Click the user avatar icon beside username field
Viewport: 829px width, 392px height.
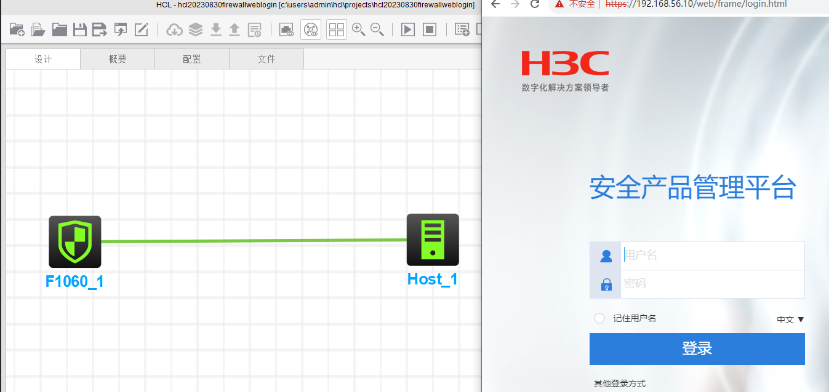coord(606,256)
